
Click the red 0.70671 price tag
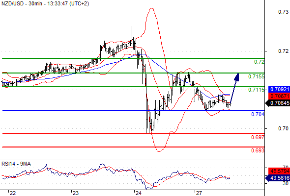coord(279,96)
